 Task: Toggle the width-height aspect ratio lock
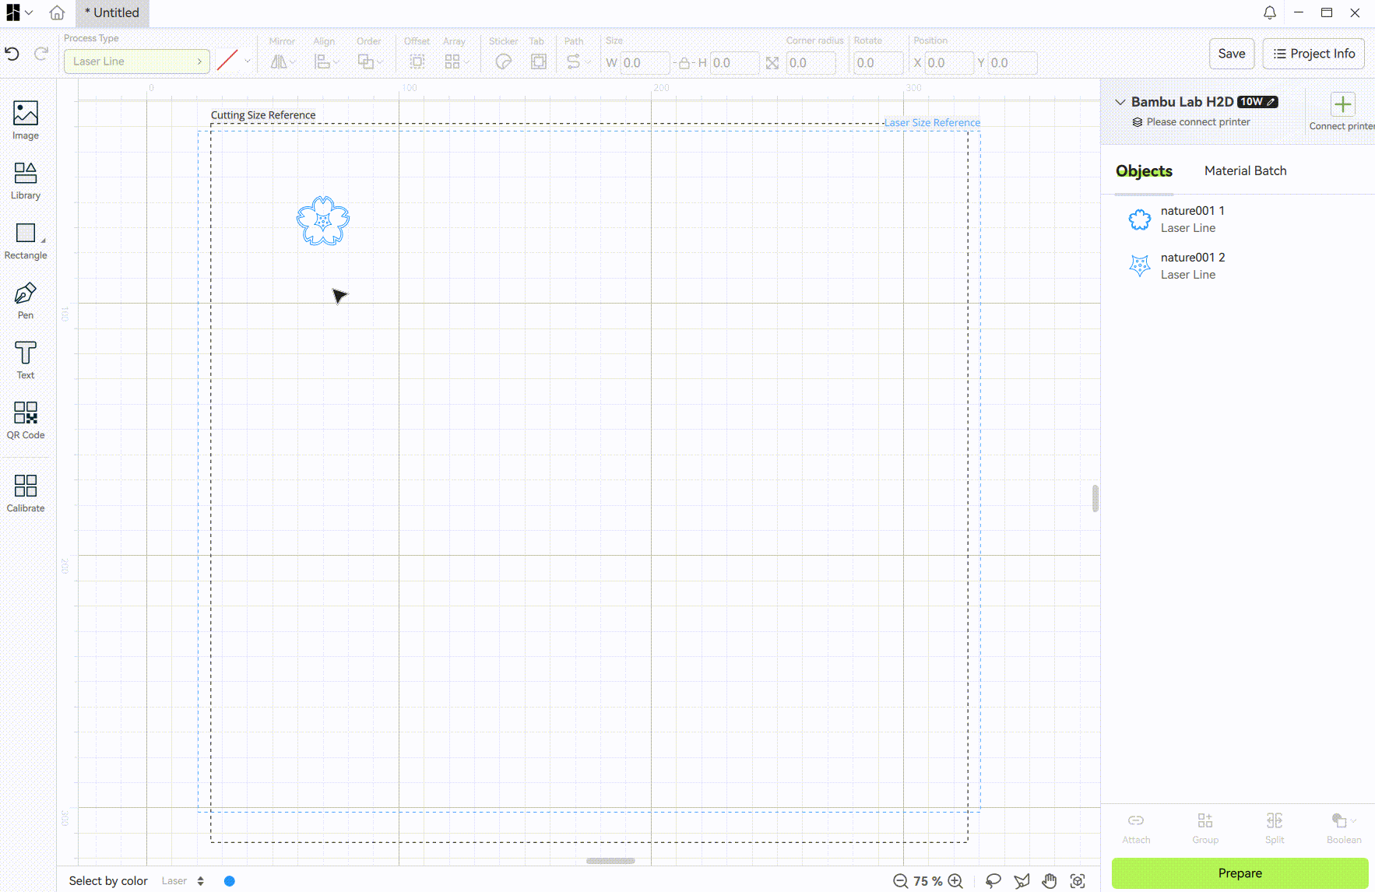click(684, 63)
